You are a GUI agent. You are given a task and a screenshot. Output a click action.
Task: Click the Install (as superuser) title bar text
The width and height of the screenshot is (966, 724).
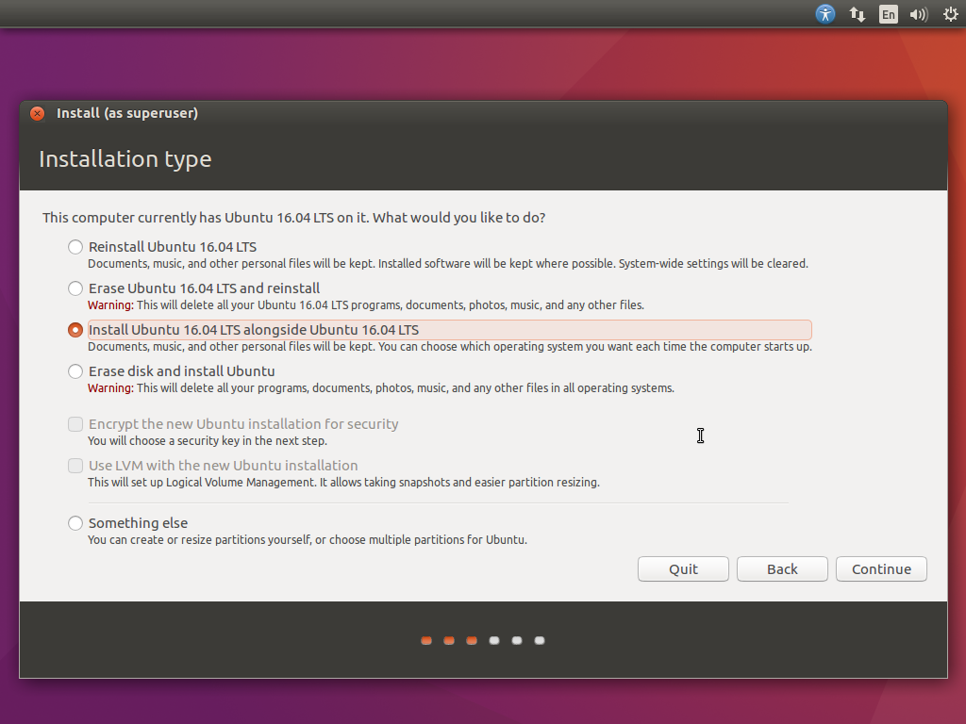coord(127,113)
